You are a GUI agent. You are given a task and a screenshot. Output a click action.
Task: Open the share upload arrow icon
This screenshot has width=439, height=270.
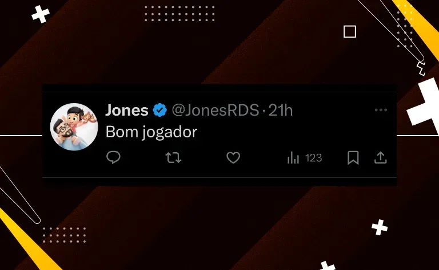381,158
